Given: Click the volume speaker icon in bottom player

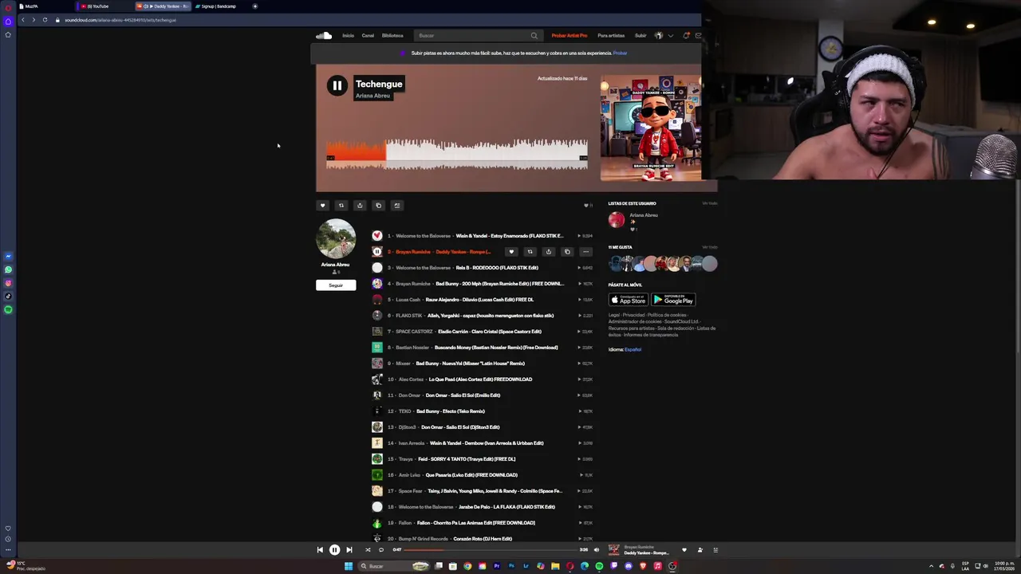Looking at the screenshot, I should point(596,550).
